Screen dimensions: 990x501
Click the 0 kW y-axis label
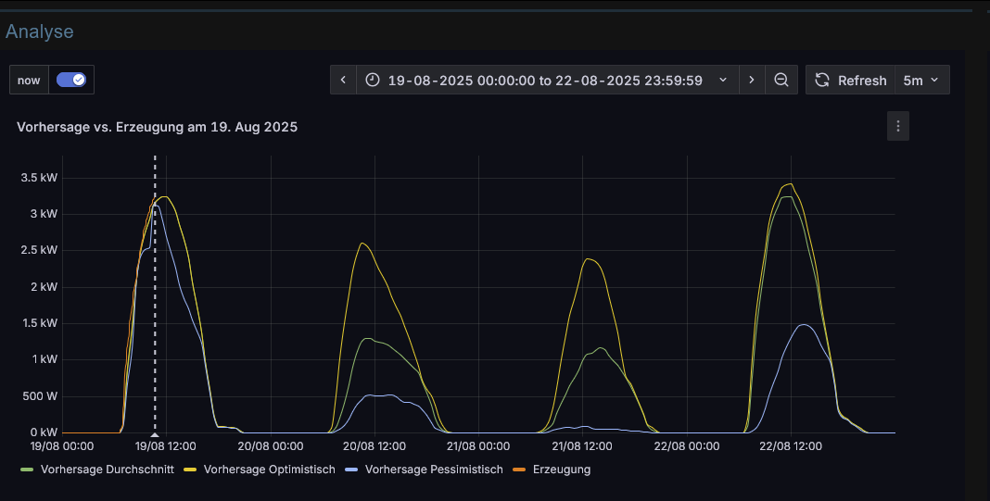[x=44, y=432]
